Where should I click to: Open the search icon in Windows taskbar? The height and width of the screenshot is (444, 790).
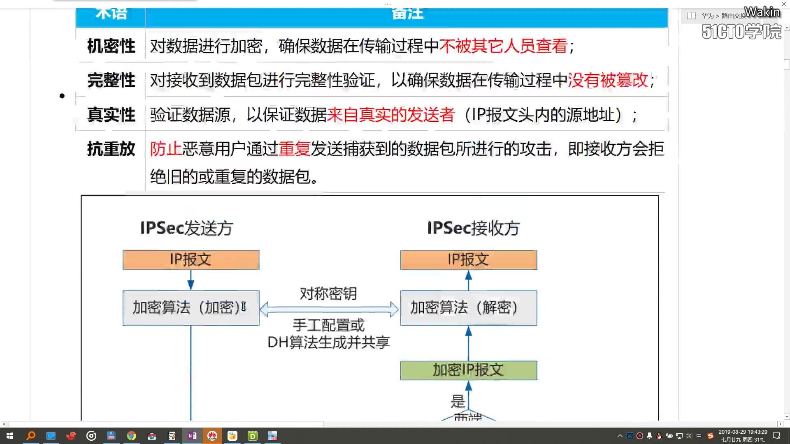coord(30,436)
